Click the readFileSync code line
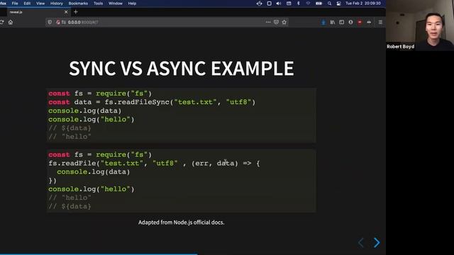454x255 pixels. tap(152, 102)
